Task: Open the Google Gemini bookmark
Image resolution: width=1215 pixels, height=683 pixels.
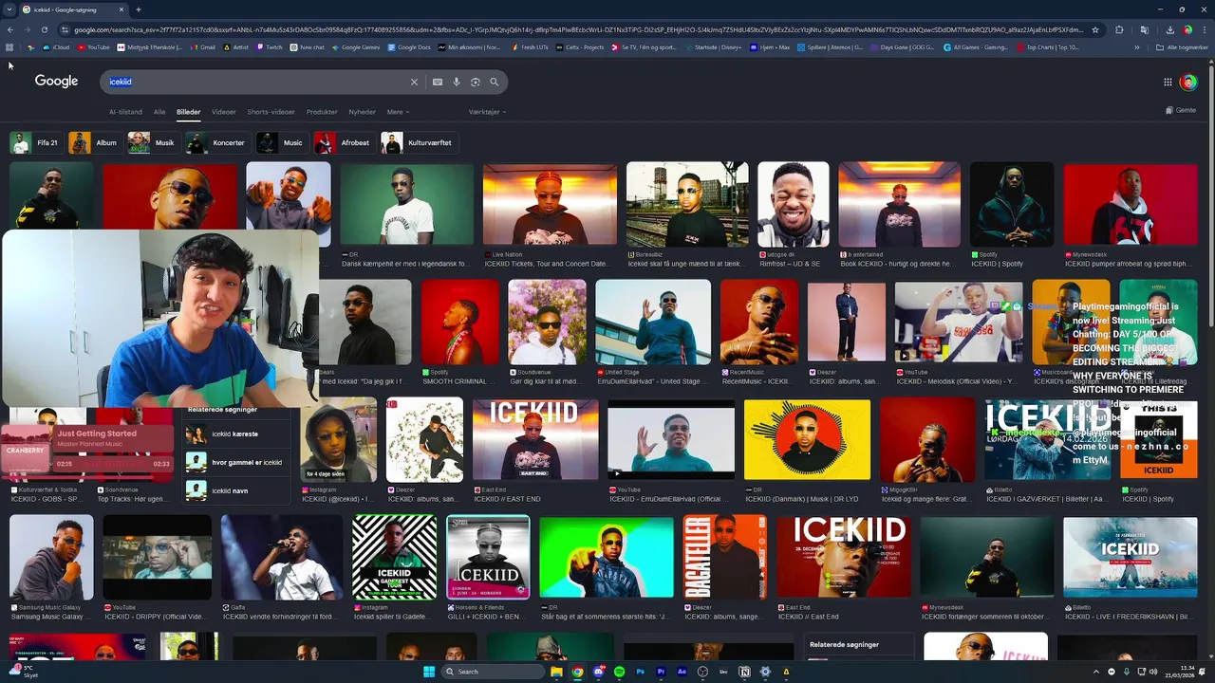Action: coord(356,47)
